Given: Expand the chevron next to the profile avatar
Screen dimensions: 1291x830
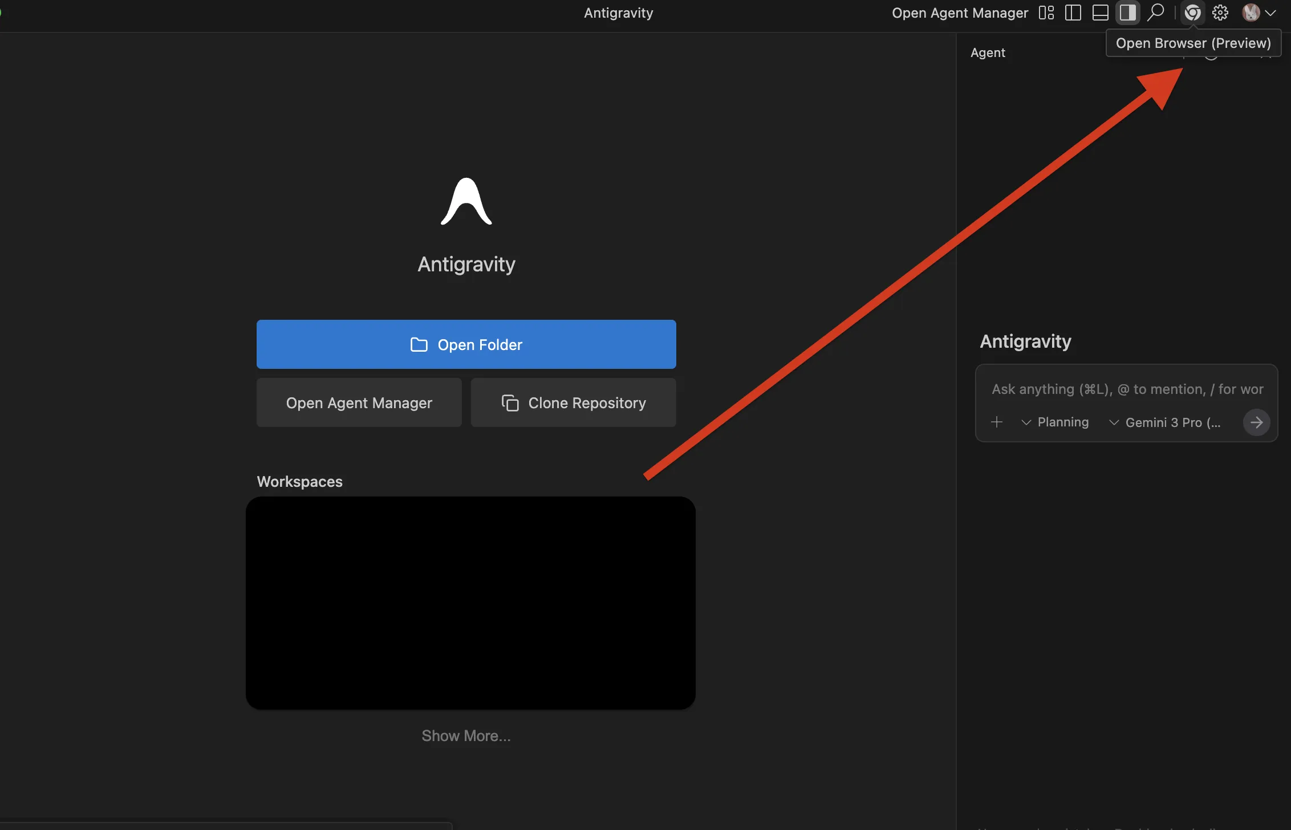Looking at the screenshot, I should [1270, 13].
